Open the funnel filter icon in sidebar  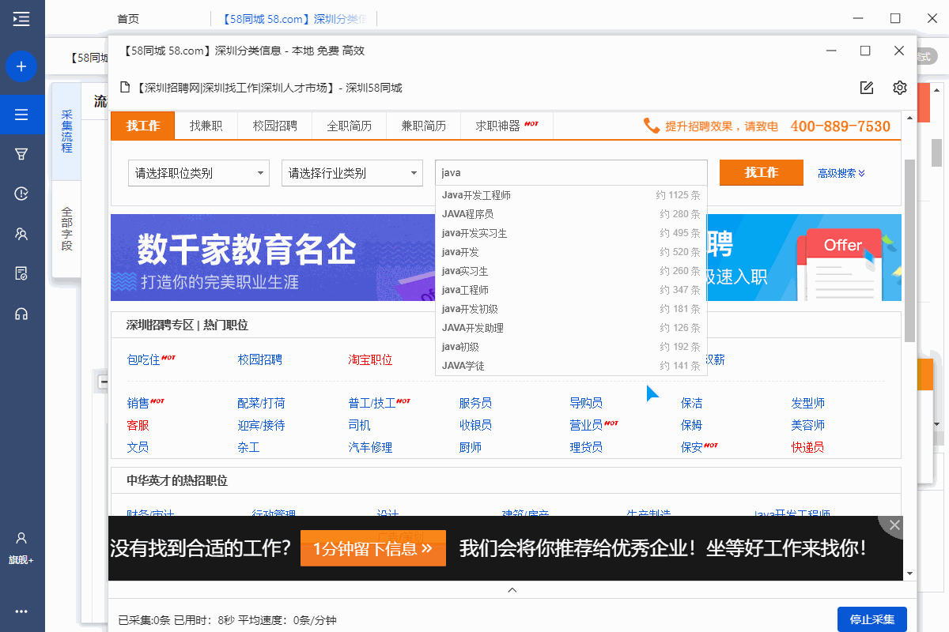tap(21, 154)
